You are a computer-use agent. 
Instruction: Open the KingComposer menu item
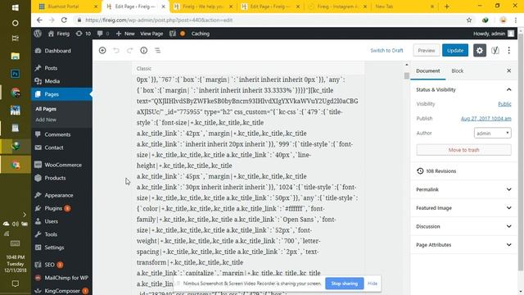point(62,291)
